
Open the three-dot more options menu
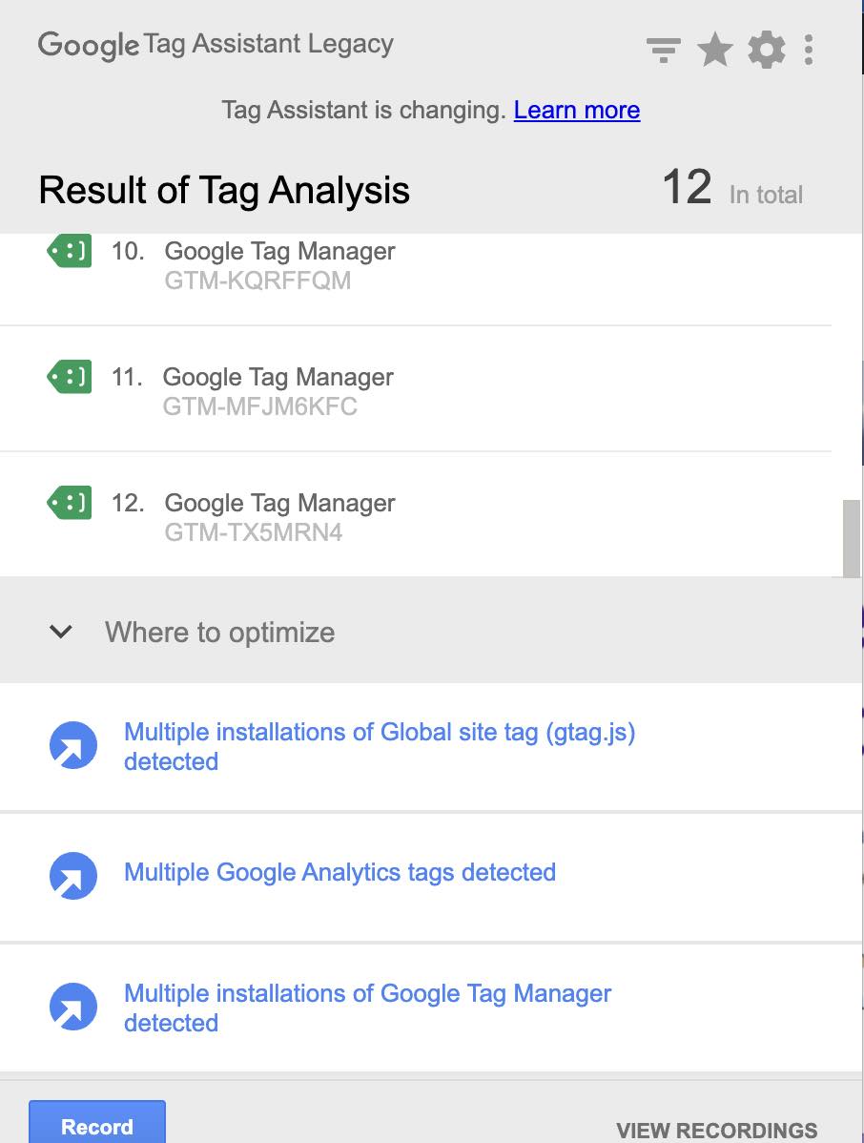[809, 51]
